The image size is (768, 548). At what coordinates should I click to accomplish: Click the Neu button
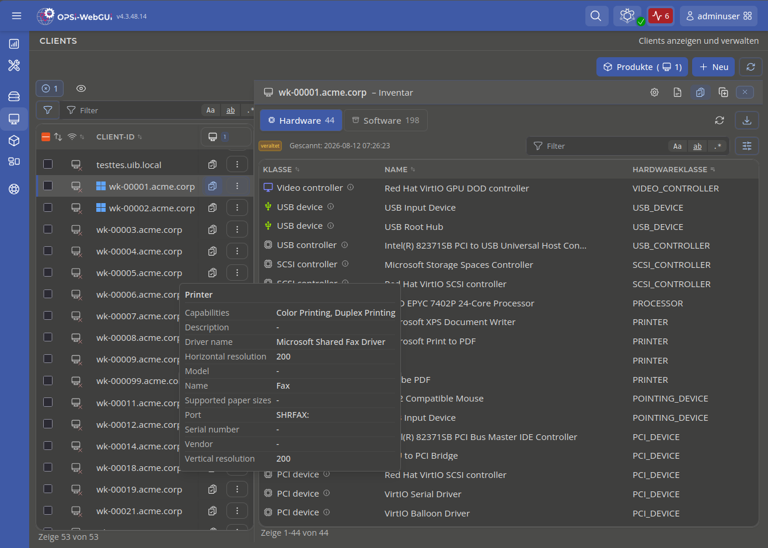(x=714, y=67)
